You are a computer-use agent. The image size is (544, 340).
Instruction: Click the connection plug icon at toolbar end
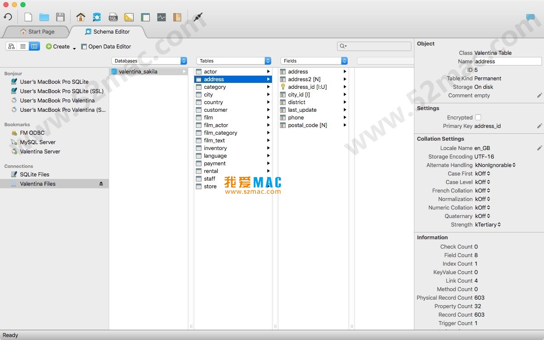coord(197,17)
